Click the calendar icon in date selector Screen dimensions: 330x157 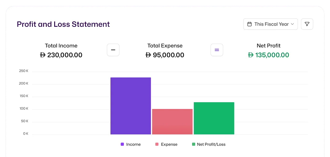250,24
